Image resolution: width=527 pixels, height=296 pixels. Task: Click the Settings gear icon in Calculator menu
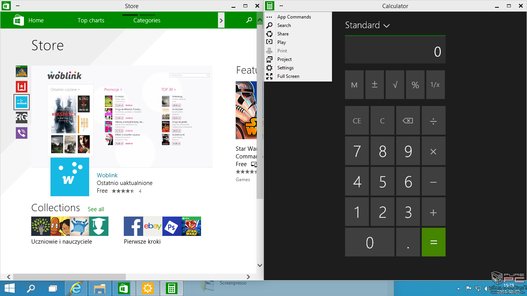coord(269,68)
